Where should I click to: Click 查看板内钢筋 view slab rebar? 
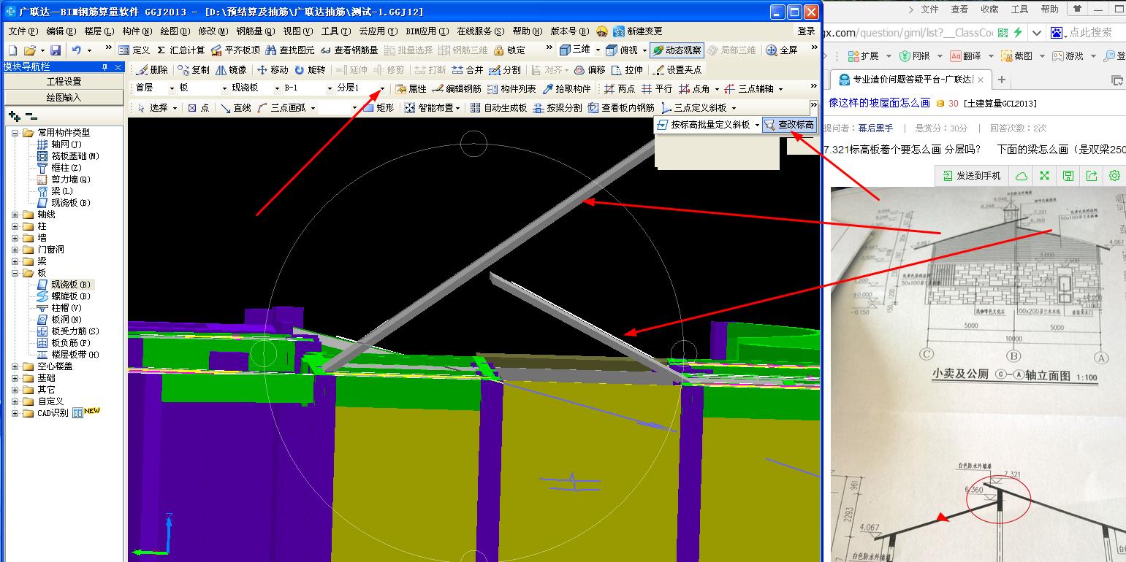(x=621, y=108)
